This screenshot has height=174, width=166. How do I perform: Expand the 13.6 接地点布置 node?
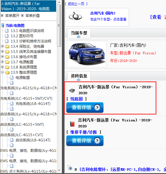tap(2, 57)
